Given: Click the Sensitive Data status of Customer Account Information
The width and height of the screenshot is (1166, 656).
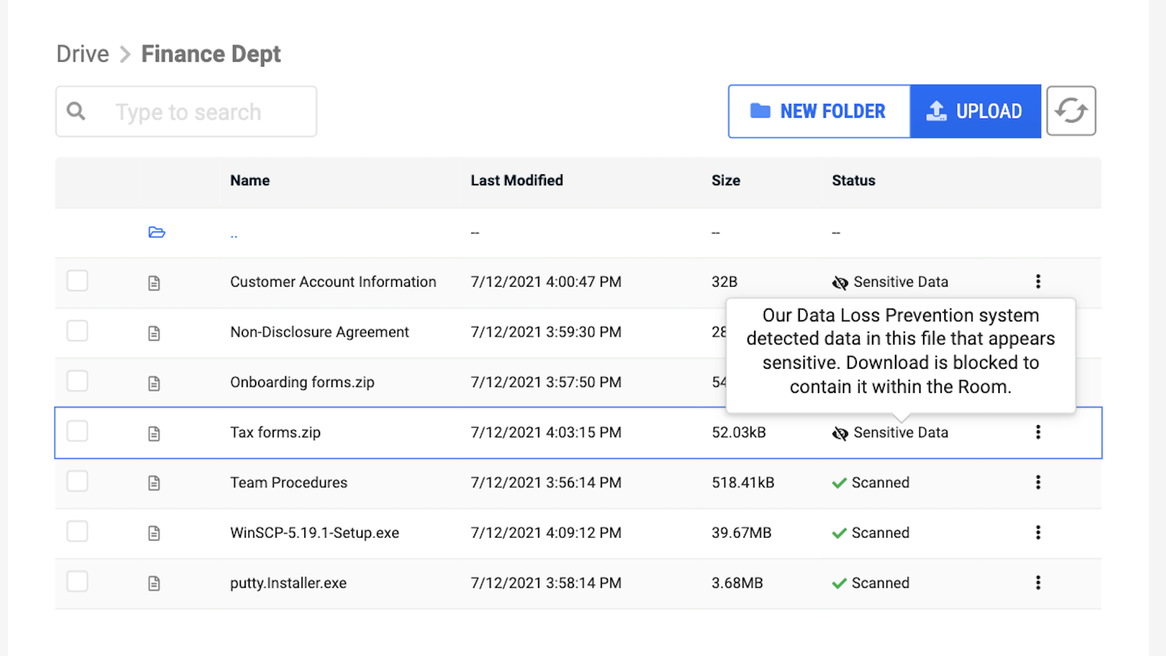Looking at the screenshot, I should pos(901,282).
